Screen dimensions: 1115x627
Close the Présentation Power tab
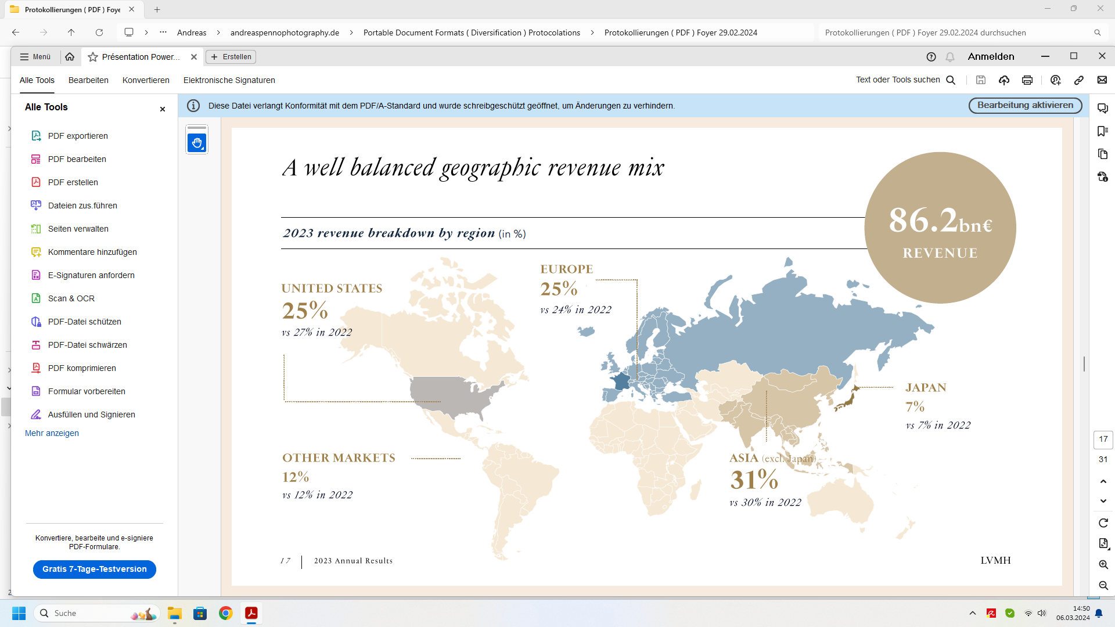[194, 57]
